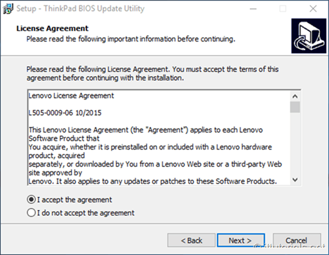329x255 pixels.
Task: Click the license scrollbar down arrow
Action: (x=295, y=180)
